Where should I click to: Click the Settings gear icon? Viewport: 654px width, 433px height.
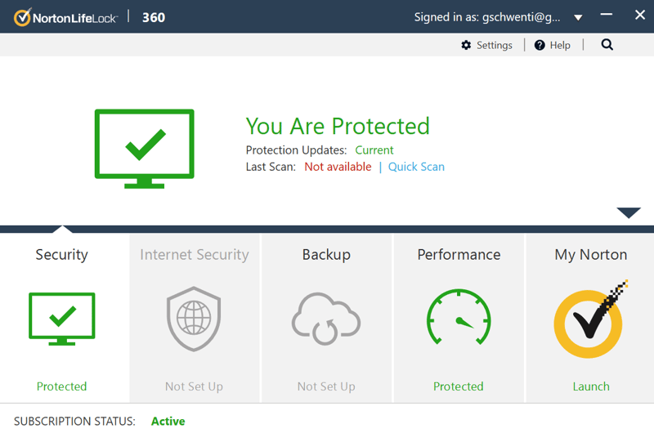point(466,45)
